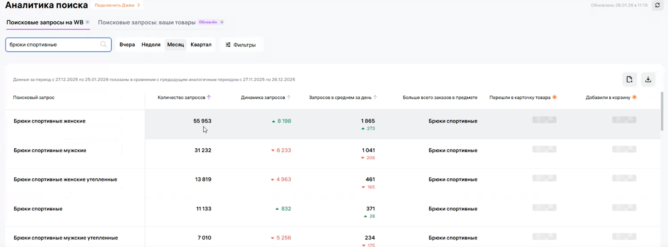Sort by Запросов в среднем за день arrow

[375, 97]
